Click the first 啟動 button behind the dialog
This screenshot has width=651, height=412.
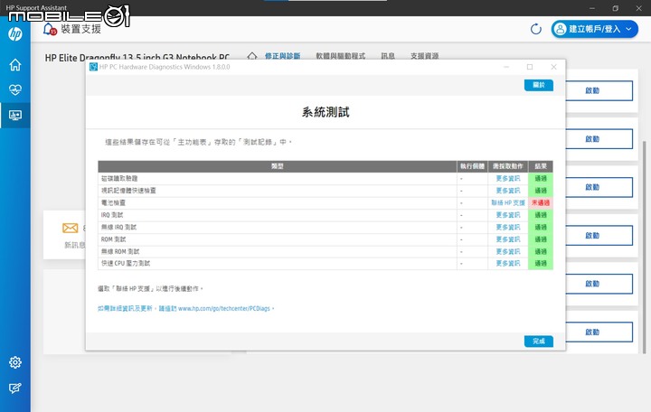pyautogui.click(x=599, y=91)
